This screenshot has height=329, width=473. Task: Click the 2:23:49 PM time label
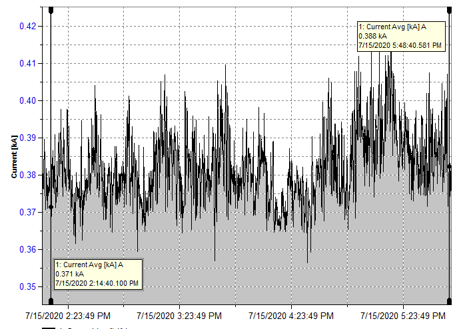68,316
